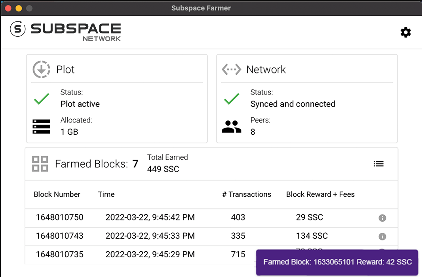The width and height of the screenshot is (422, 277).
Task: Click the allocated storage icon
Action: 41,126
